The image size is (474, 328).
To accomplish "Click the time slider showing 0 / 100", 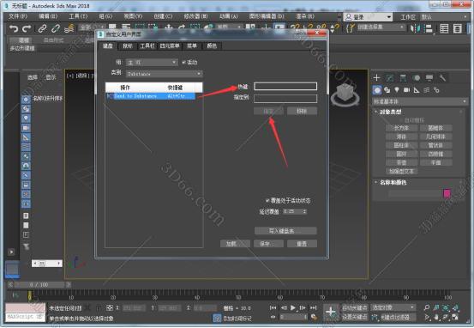I will click(39, 285).
